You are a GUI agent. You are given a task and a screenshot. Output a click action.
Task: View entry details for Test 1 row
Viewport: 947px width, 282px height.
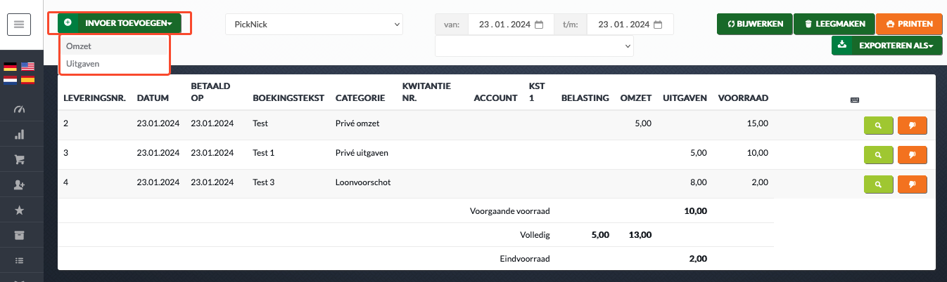878,155
